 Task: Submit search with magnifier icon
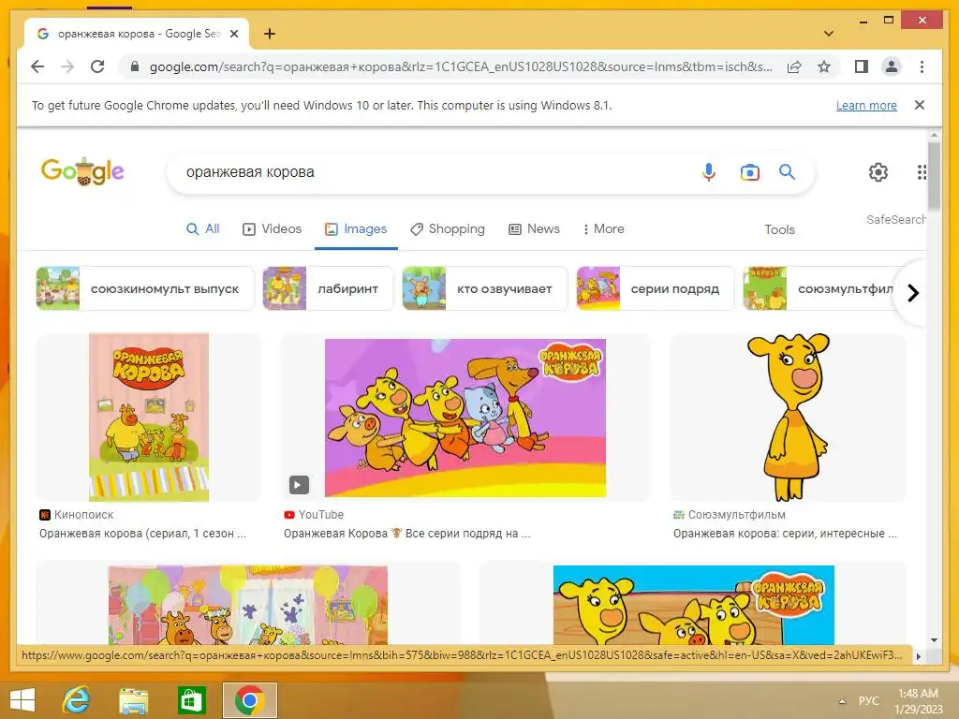[x=787, y=172]
